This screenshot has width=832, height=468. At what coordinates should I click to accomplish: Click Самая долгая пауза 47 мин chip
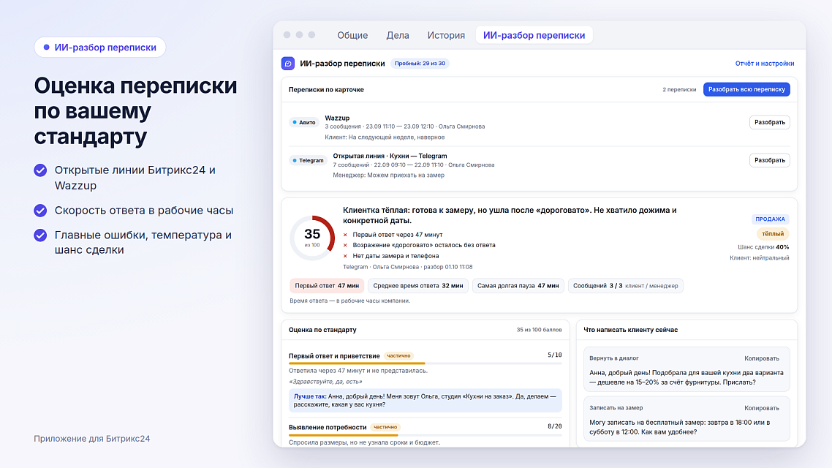pos(518,285)
